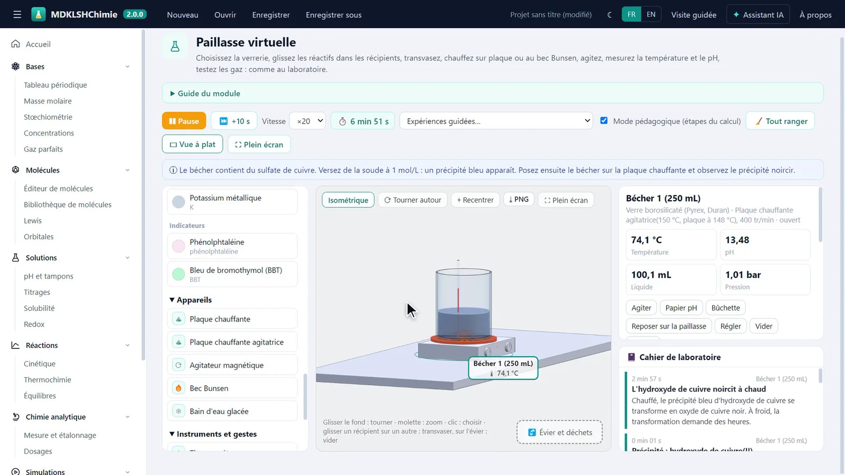845x475 pixels.
Task: Click the Accueil home icon
Action: (x=16, y=44)
